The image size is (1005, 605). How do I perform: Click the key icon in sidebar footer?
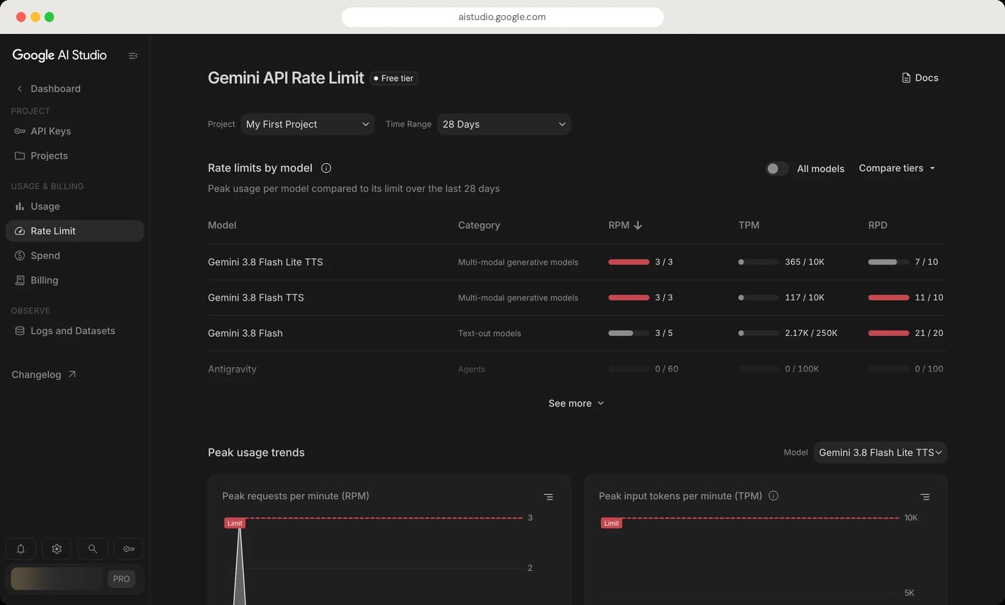click(x=129, y=549)
